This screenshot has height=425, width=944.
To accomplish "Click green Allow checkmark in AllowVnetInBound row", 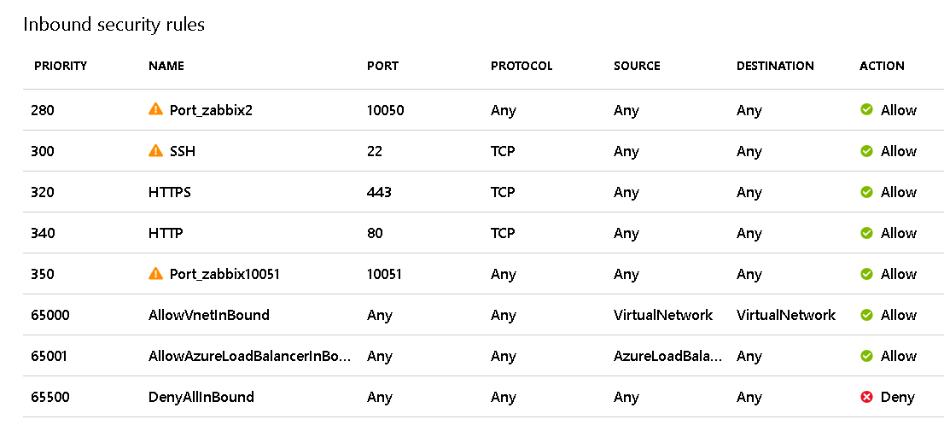I will [x=867, y=315].
